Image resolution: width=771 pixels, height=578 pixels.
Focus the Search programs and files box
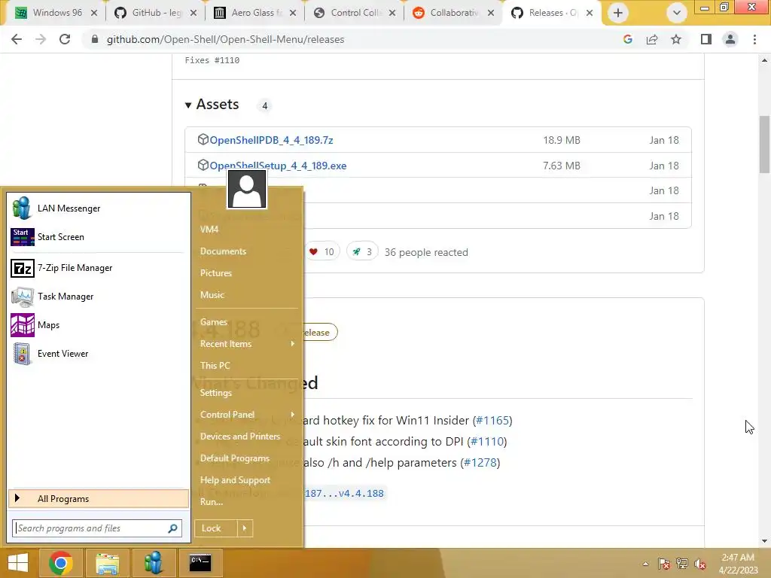(x=97, y=528)
